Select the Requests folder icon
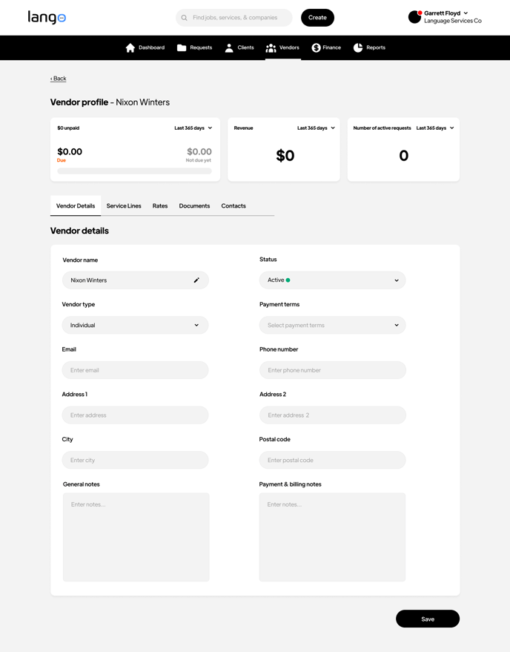Viewport: 510px width, 652px height. pyautogui.click(x=180, y=47)
